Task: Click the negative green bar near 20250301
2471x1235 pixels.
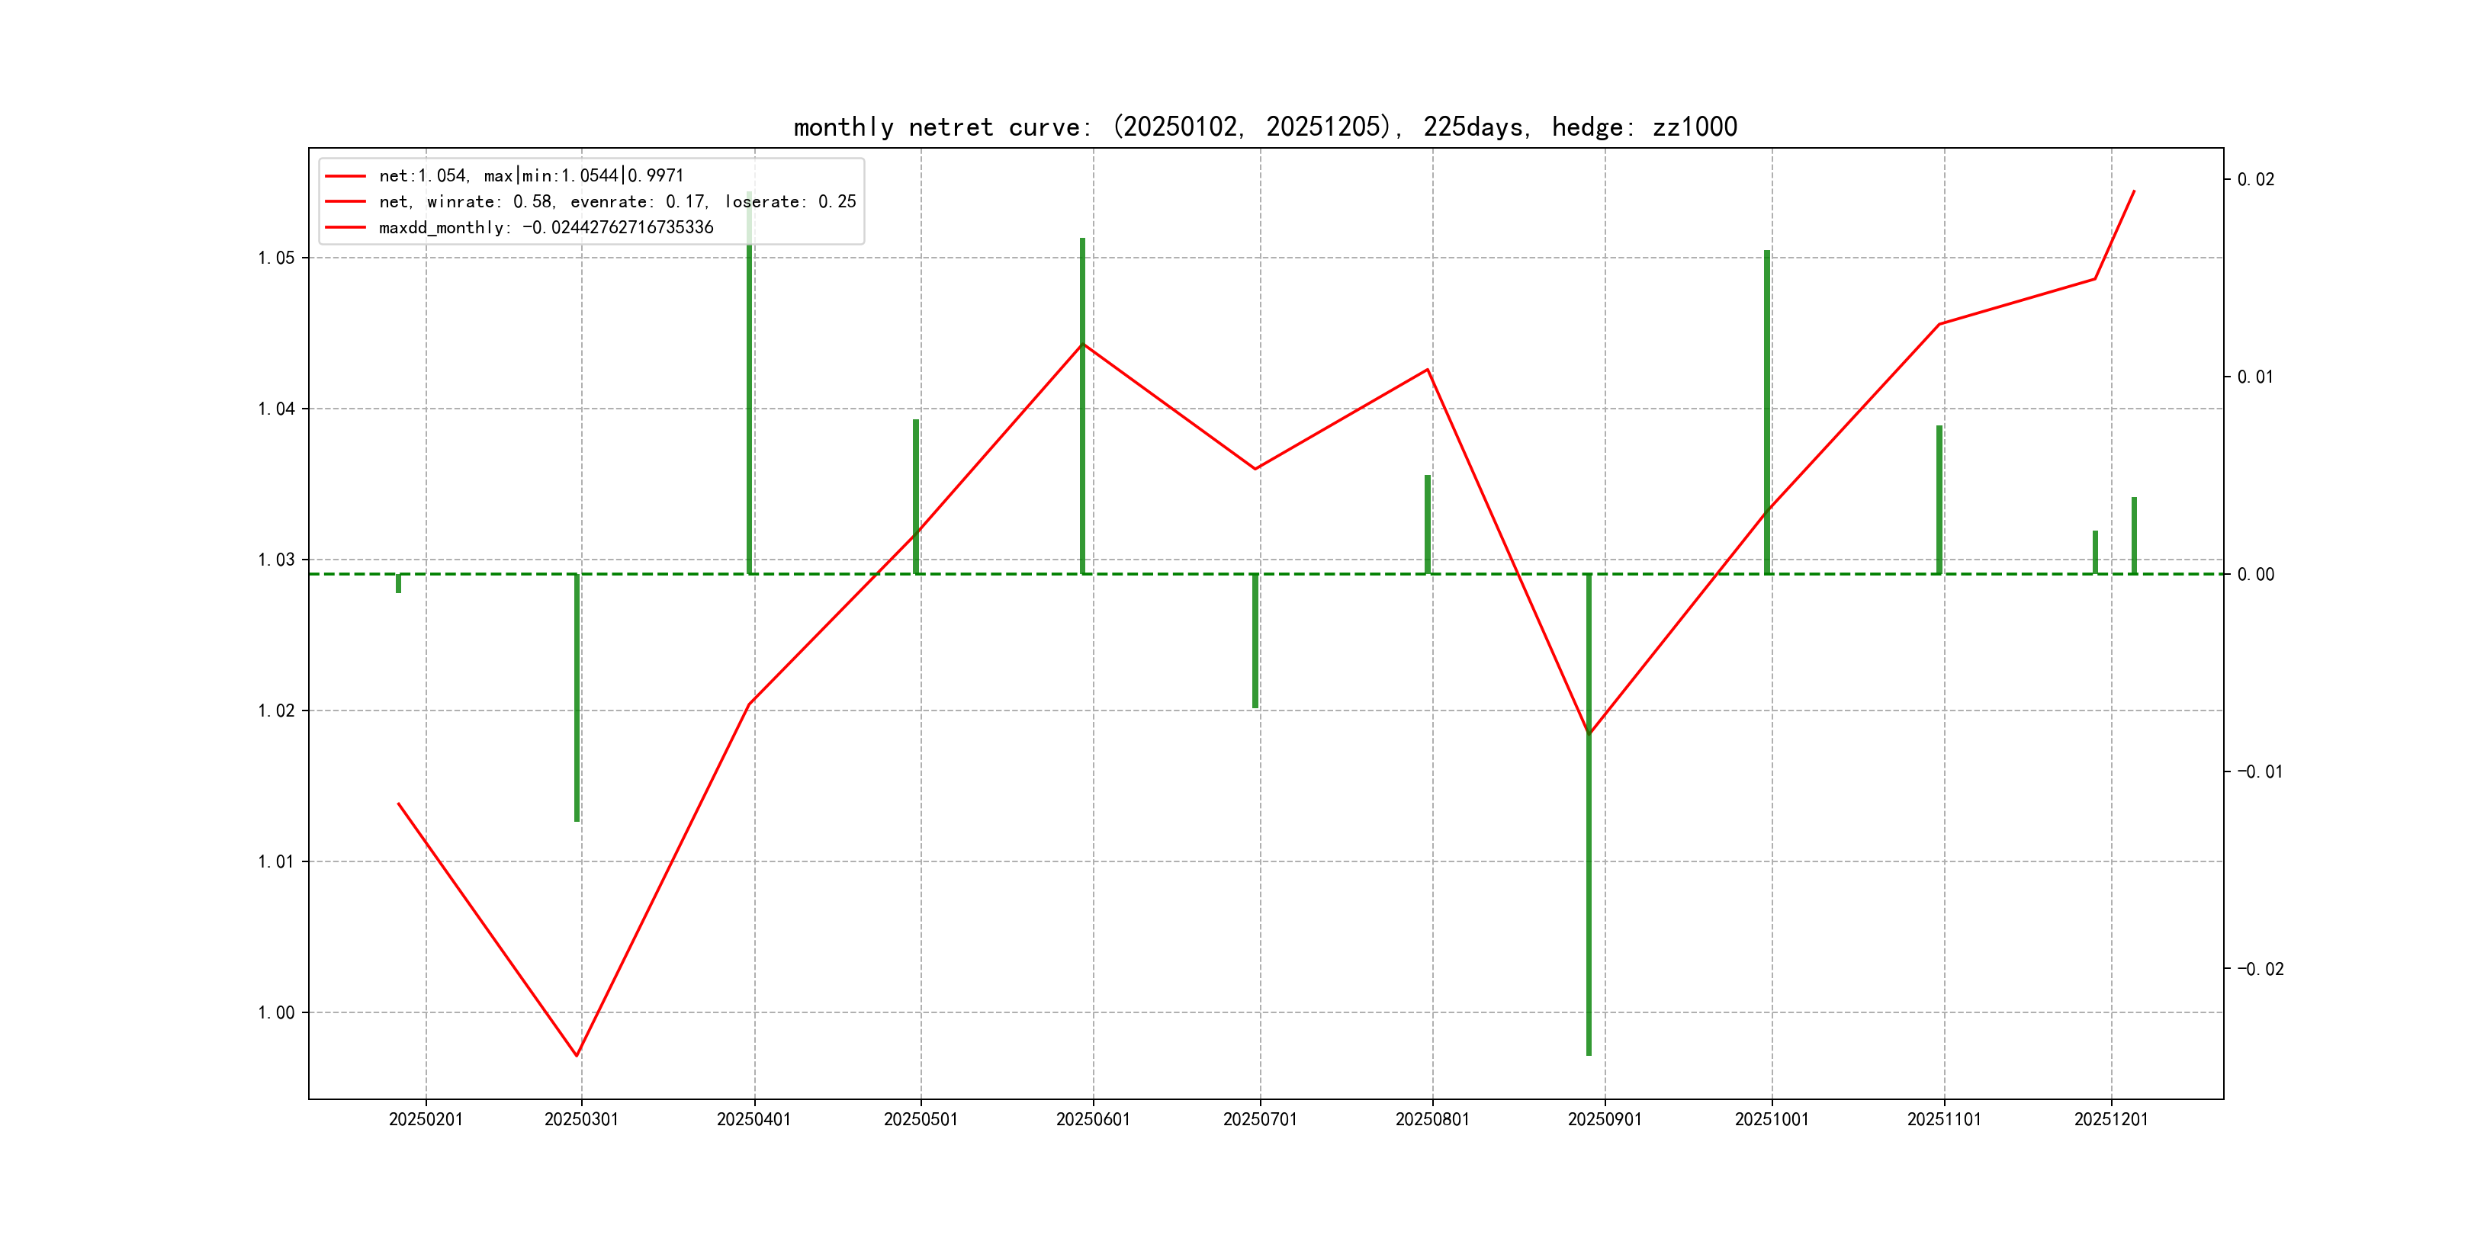Action: click(x=577, y=698)
